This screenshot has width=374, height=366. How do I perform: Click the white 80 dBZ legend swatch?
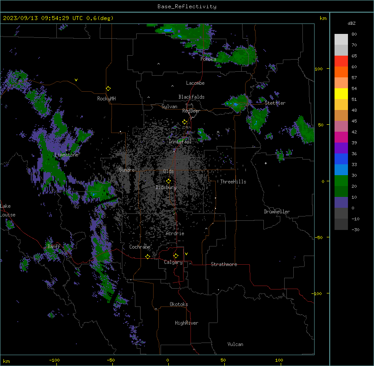click(x=341, y=40)
